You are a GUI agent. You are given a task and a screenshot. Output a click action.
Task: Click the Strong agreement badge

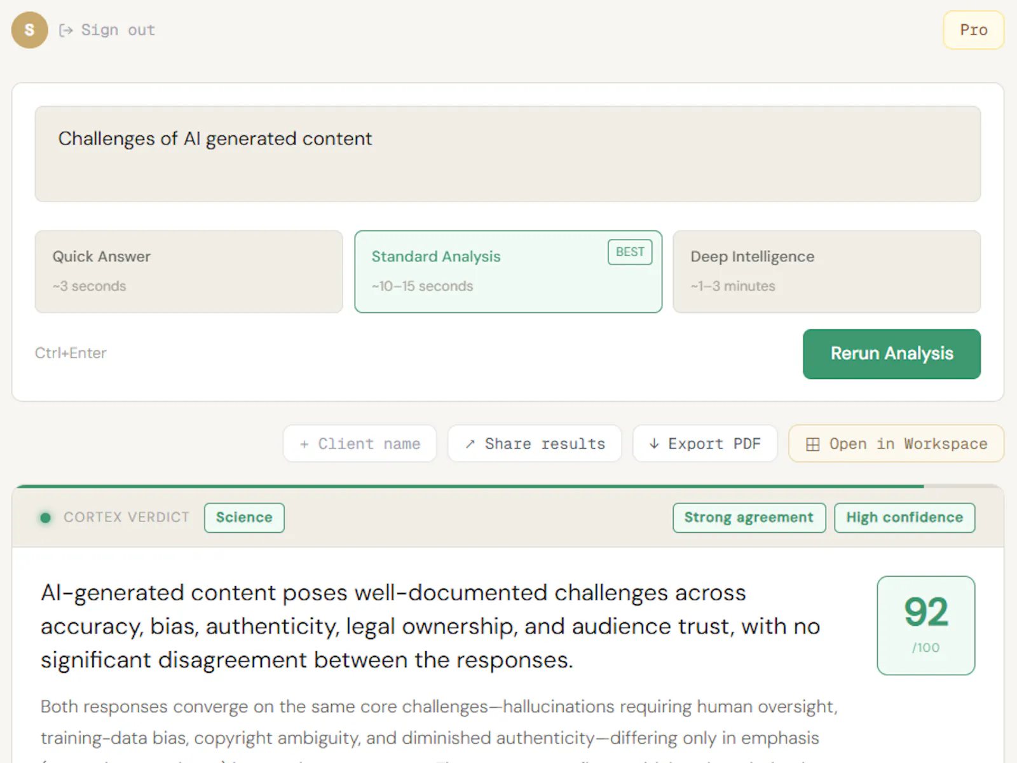point(749,518)
